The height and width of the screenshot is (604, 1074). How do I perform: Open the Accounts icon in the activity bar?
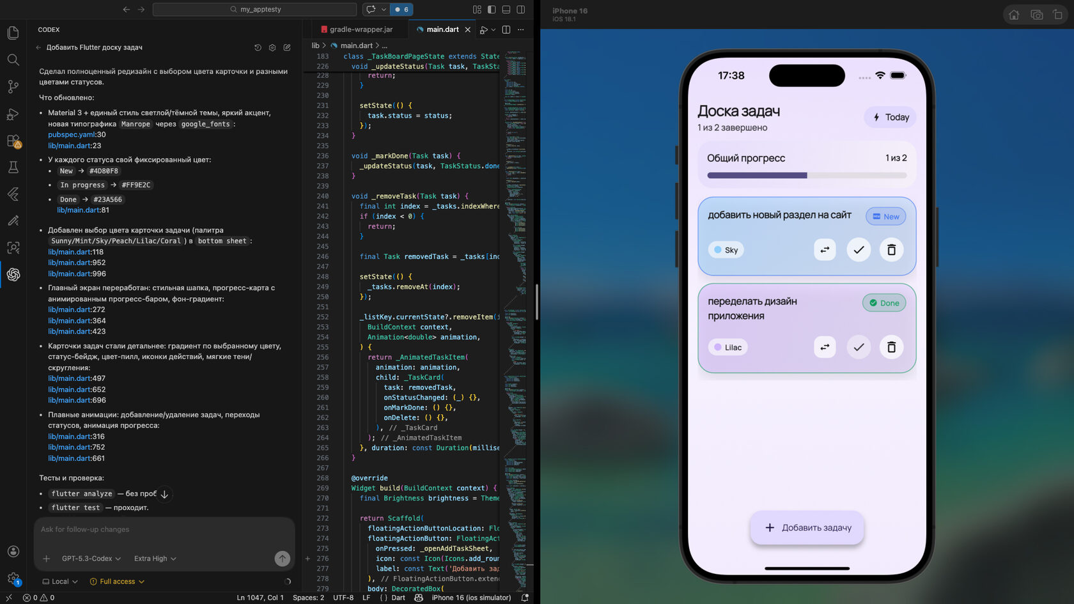[x=13, y=551]
